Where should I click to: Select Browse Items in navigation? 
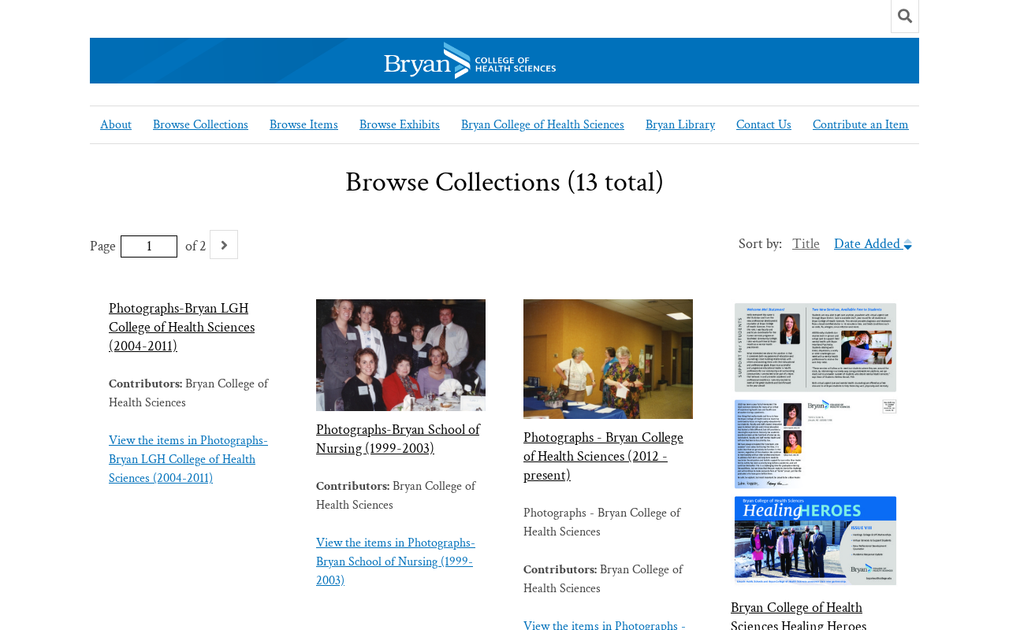(x=303, y=124)
